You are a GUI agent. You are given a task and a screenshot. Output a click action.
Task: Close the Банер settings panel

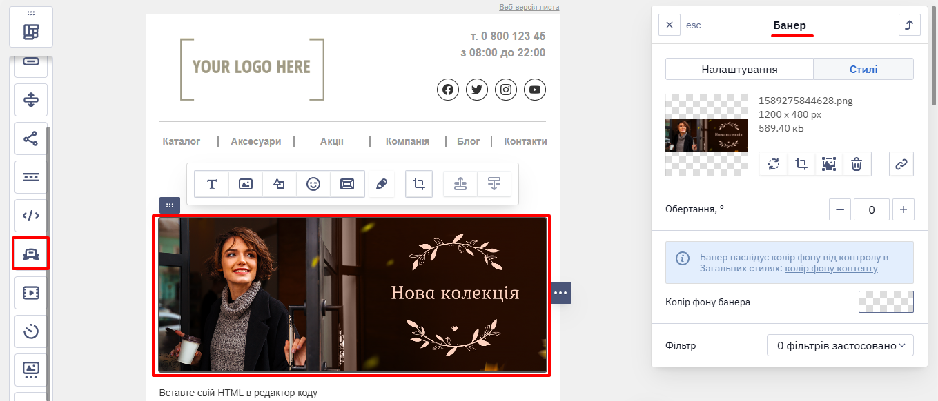coord(670,25)
